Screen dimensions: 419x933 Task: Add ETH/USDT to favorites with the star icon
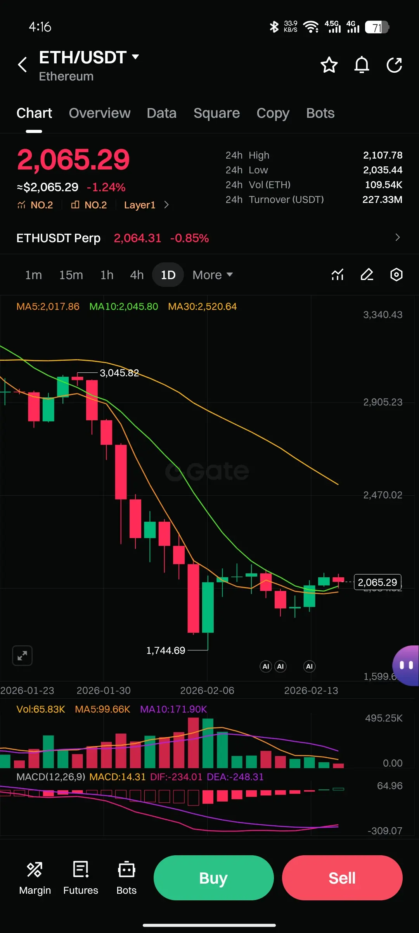(x=329, y=65)
